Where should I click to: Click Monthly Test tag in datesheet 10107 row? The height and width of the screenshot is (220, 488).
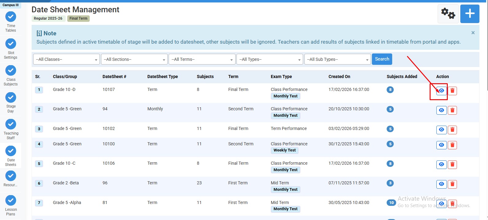pos(286,96)
